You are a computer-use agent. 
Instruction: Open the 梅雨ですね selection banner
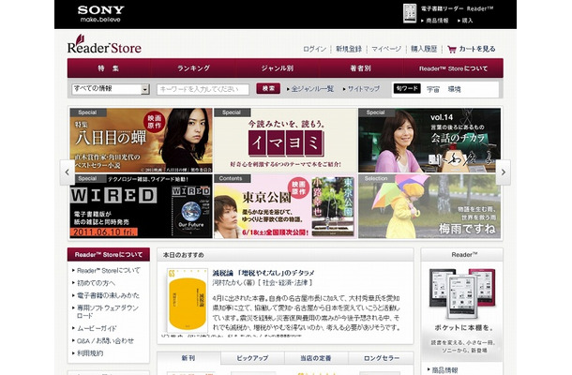(x=429, y=206)
